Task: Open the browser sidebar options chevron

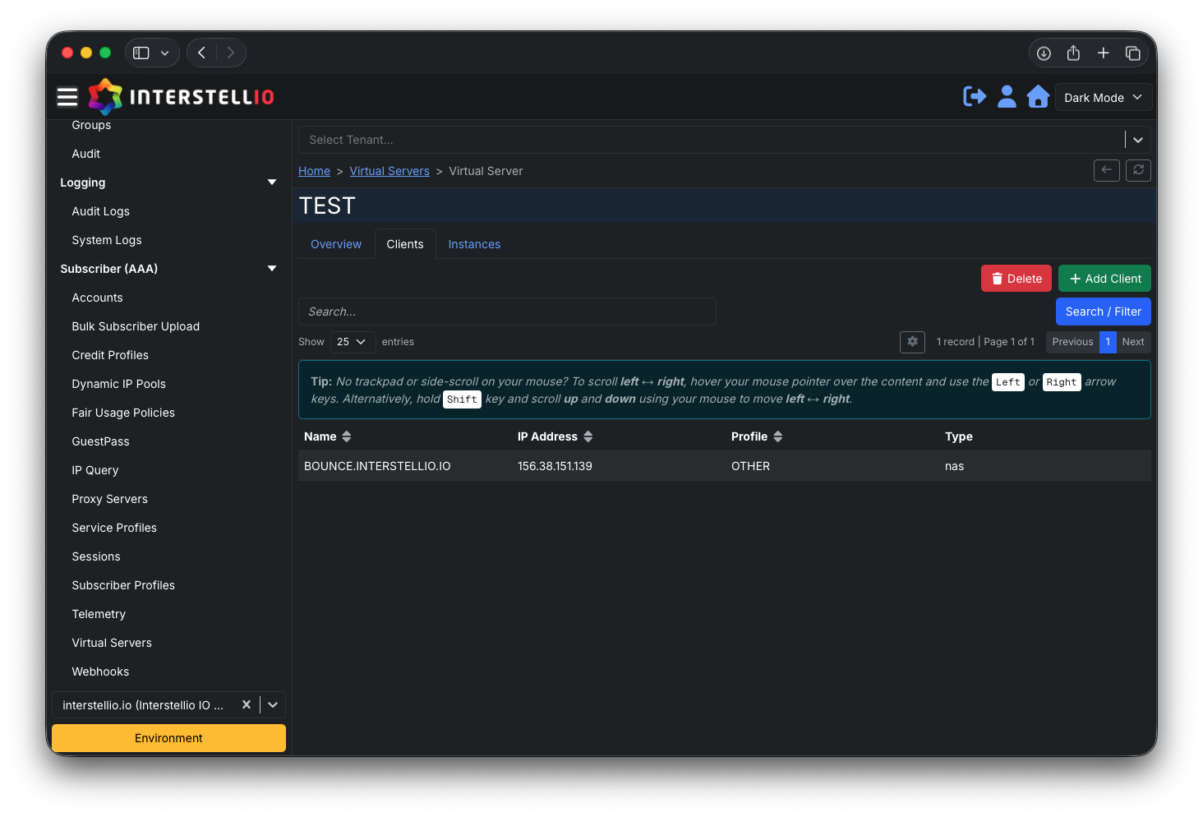Action: click(164, 53)
